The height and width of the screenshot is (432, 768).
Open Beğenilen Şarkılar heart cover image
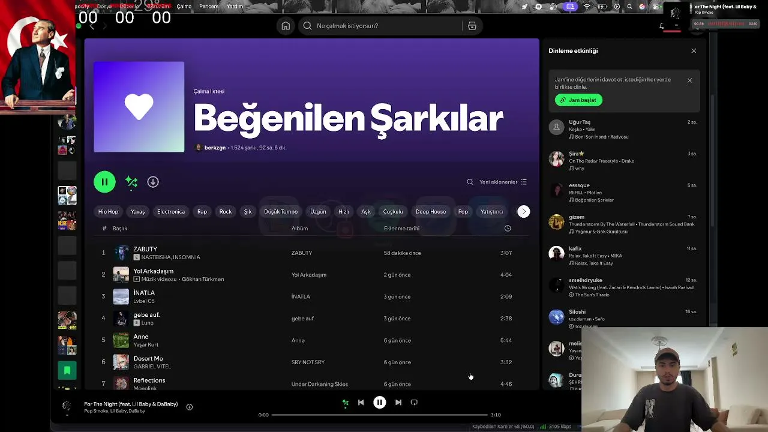pos(139,107)
